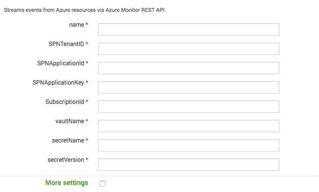Screen dimensions: 319x192
Task: Focus the secretName text field
Action: (189, 145)
